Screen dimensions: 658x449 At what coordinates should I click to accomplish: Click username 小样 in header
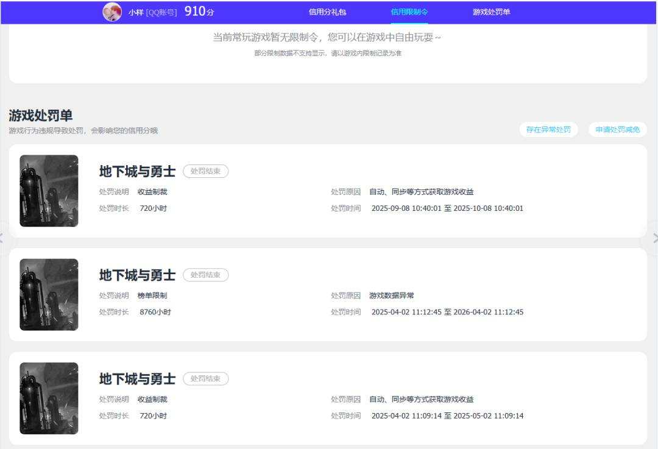coord(136,13)
